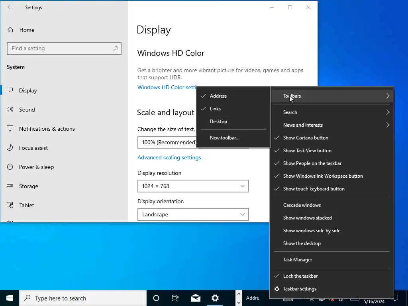Expand the Search submenu
The image size is (408, 306).
pyautogui.click(x=332, y=112)
